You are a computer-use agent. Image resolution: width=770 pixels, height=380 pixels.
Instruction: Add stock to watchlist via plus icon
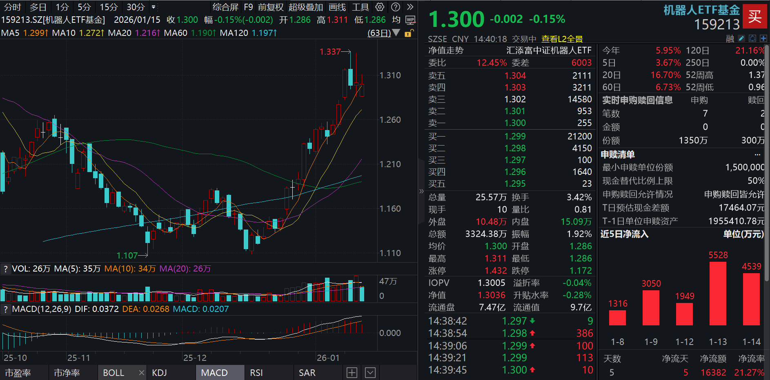click(x=763, y=38)
